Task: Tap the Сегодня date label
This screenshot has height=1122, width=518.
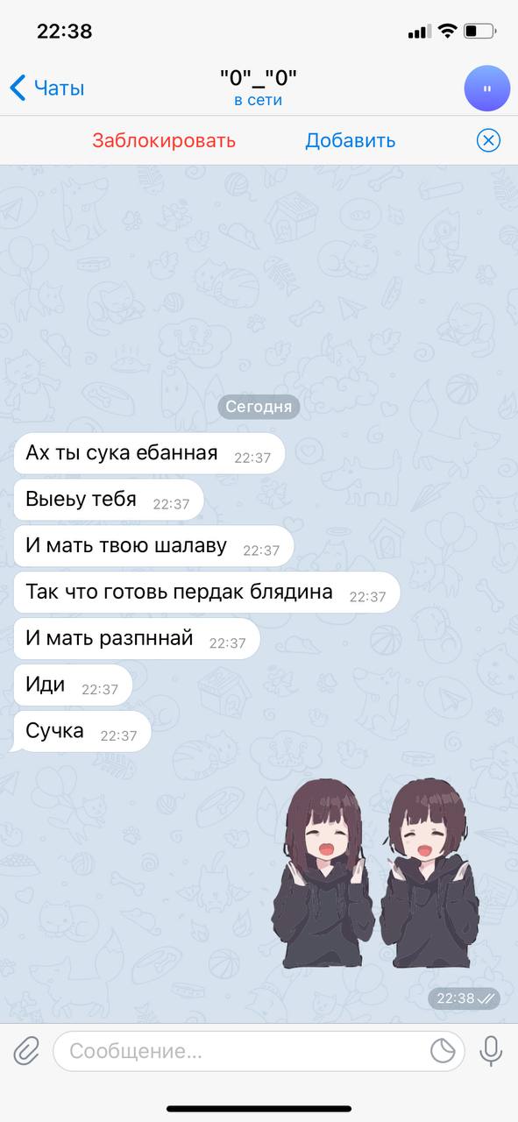Action: coord(259,407)
